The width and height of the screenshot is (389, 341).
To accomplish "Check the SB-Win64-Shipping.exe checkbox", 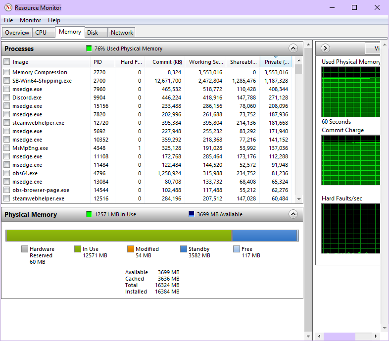I will (7, 80).
